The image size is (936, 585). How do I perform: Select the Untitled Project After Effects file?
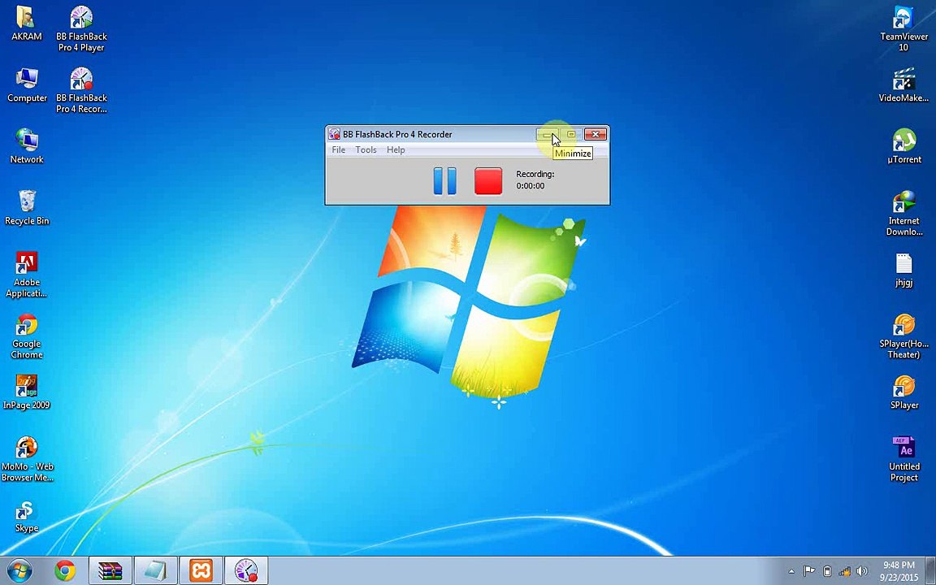[x=903, y=459]
